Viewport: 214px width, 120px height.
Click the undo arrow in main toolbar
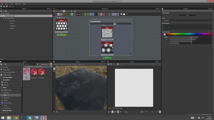tap(9, 6)
